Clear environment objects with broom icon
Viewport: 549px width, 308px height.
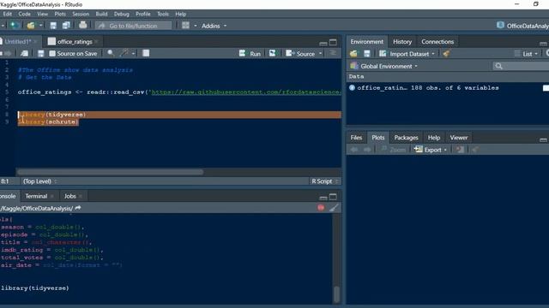point(446,54)
